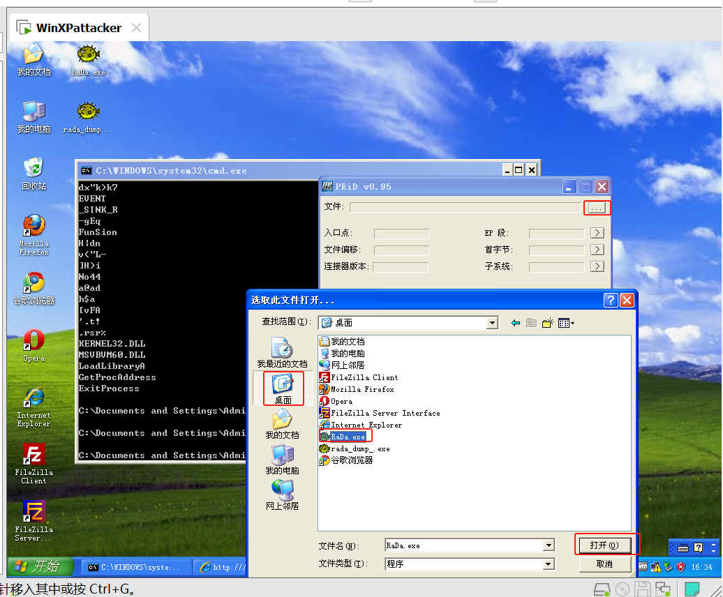Click the VMware tools tray icon
This screenshot has width=723, height=597.
(642, 567)
